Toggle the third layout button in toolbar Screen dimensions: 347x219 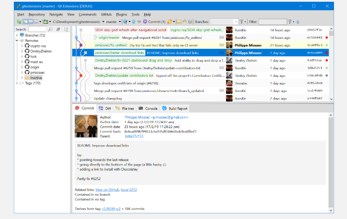tap(36, 22)
